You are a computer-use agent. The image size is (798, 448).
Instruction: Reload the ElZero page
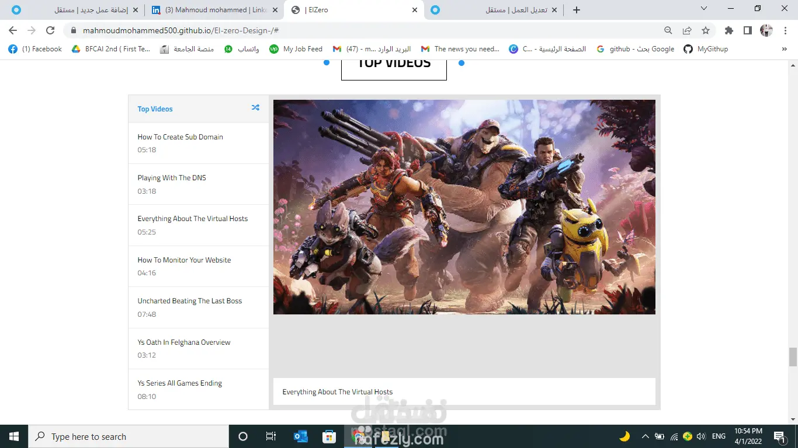coord(50,30)
